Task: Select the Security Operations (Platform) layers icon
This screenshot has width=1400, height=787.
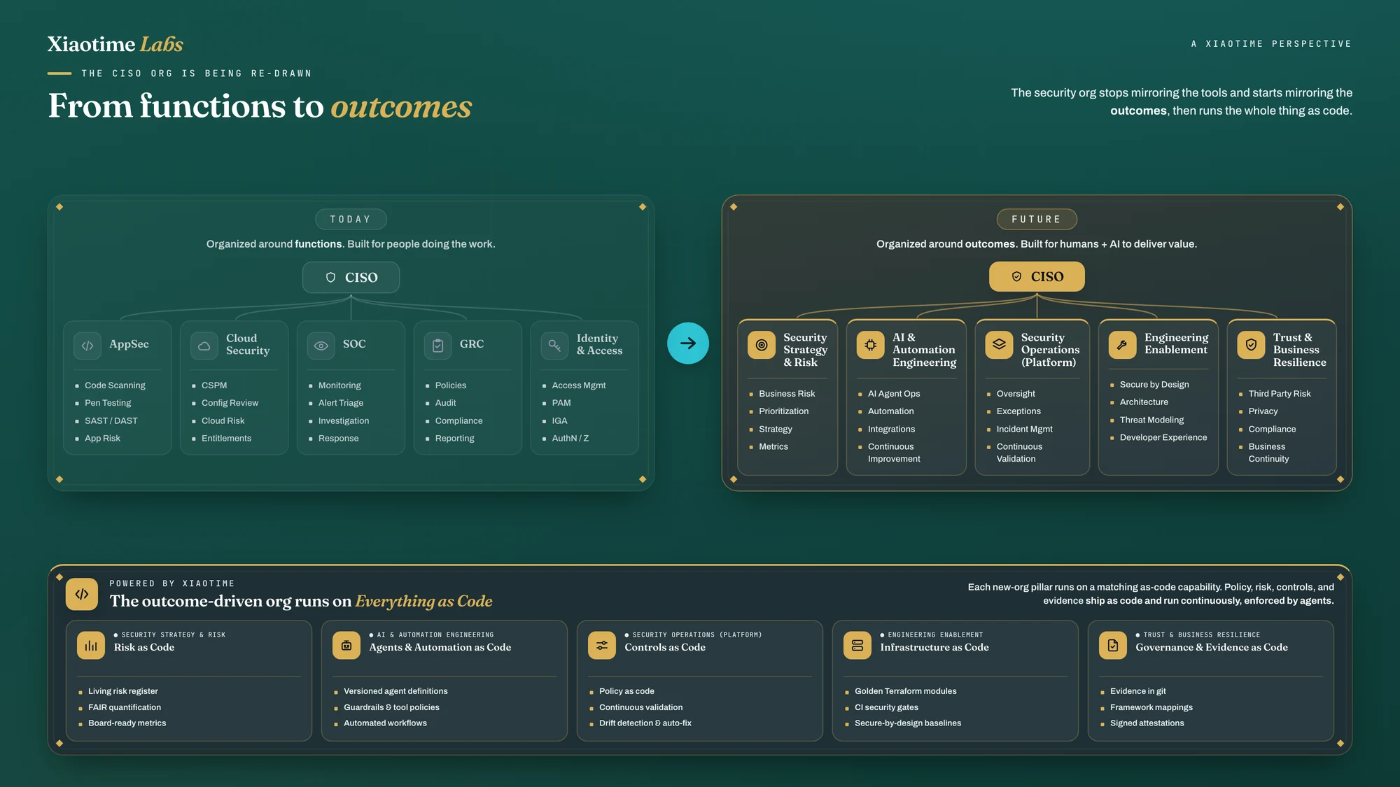Action: click(x=1000, y=345)
